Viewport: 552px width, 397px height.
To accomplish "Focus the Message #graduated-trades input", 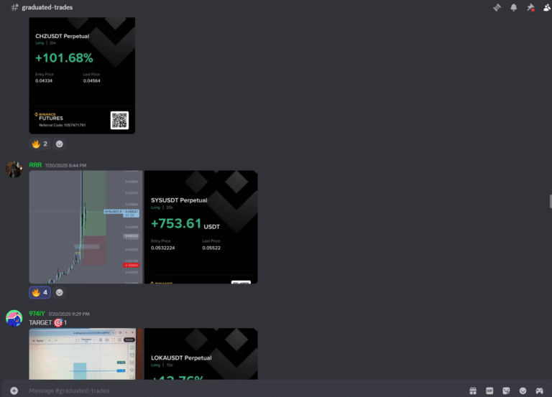I will (x=237, y=391).
